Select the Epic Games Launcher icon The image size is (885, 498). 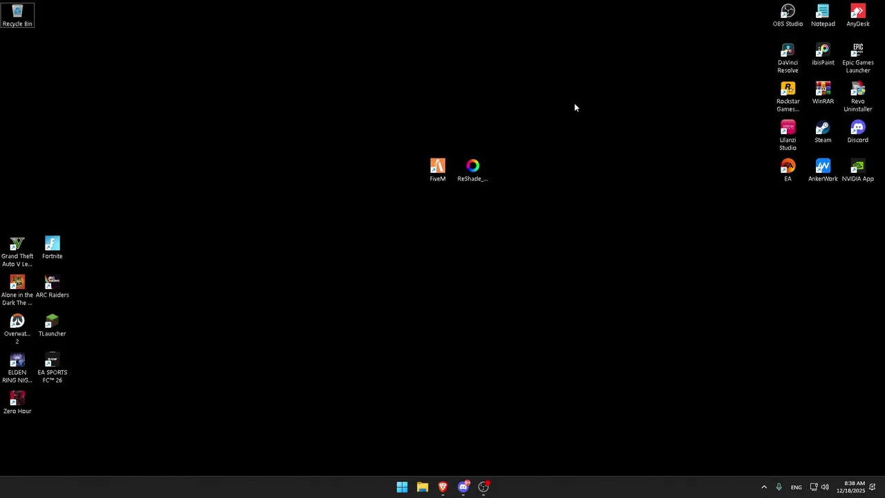click(x=857, y=58)
